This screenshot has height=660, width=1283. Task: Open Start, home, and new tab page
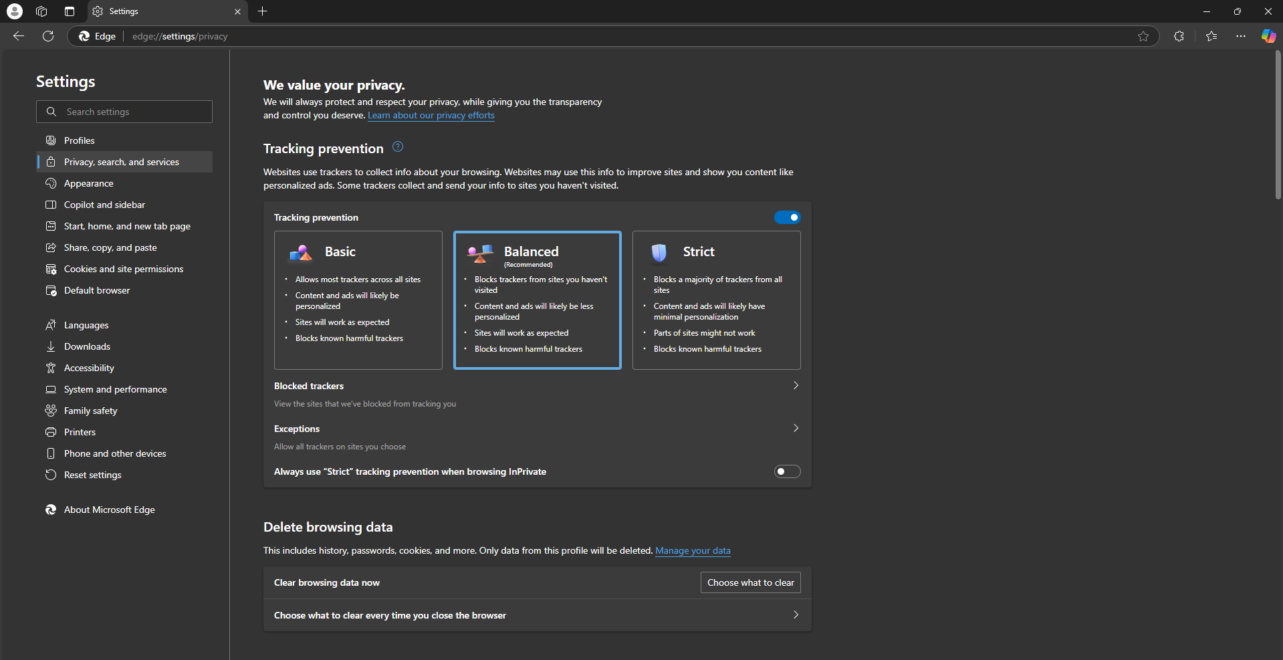pyautogui.click(x=124, y=226)
